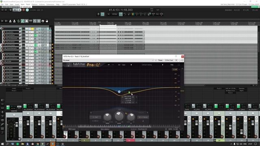Collapse the folder above 10_Tom1
260x146 pixels.
50,64
